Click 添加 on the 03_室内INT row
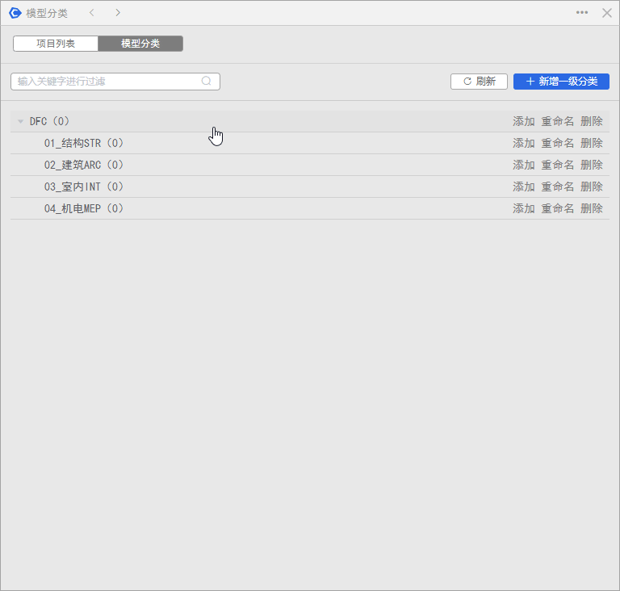 524,187
